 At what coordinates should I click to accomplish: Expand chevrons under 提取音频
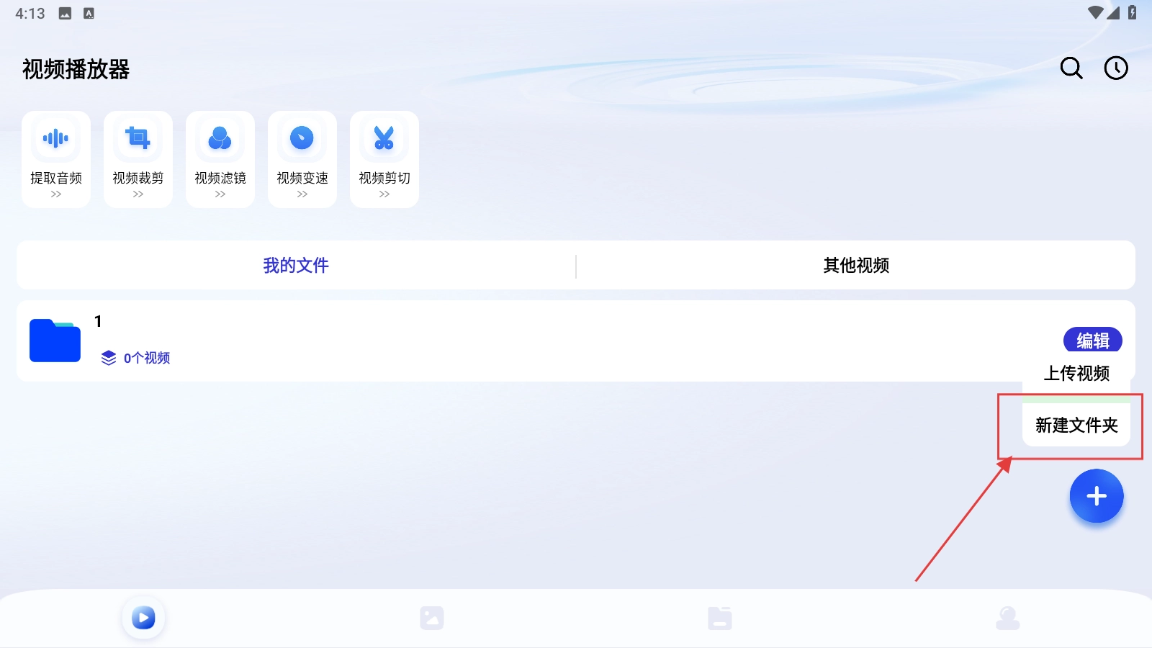[56, 194]
